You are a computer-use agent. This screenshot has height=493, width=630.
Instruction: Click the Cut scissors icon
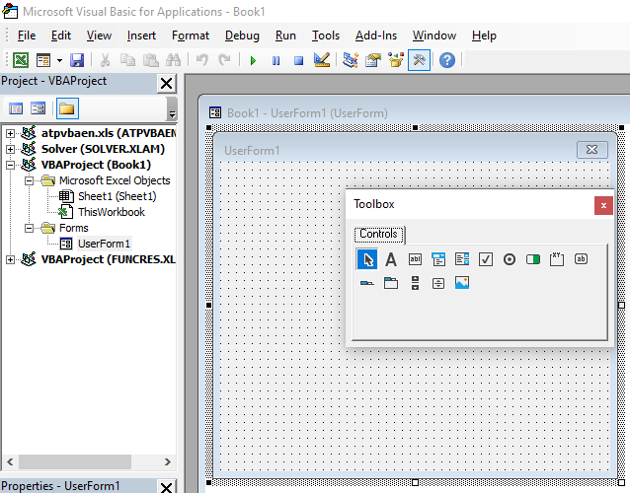pos(105,60)
